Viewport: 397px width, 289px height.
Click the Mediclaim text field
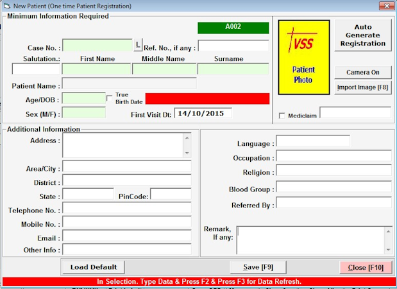pyautogui.click(x=355, y=112)
